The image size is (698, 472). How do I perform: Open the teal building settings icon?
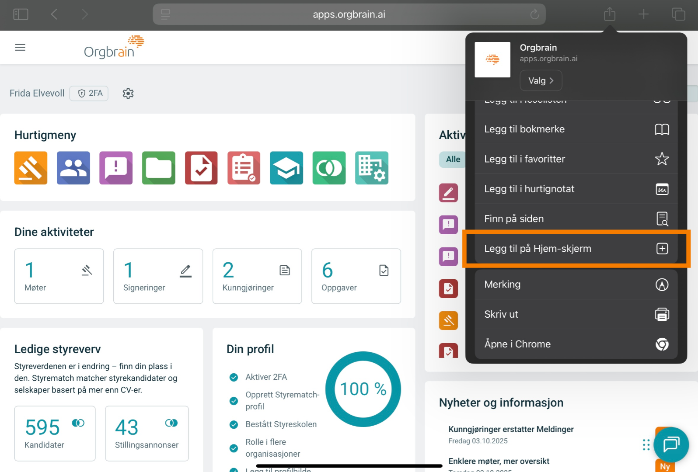pos(372,168)
